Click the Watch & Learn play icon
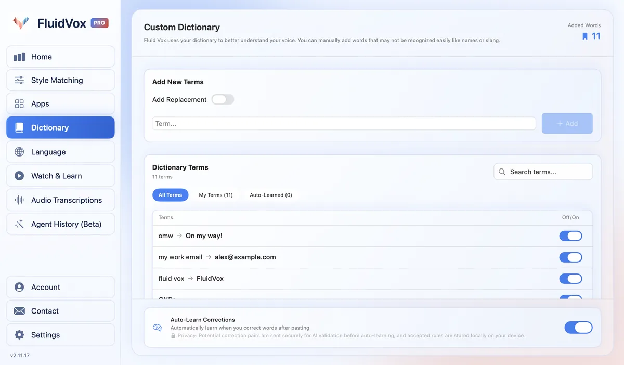Screen dimensions: 624x365 19,176
